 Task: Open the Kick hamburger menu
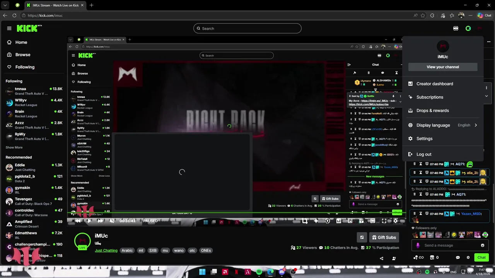pyautogui.click(x=9, y=28)
